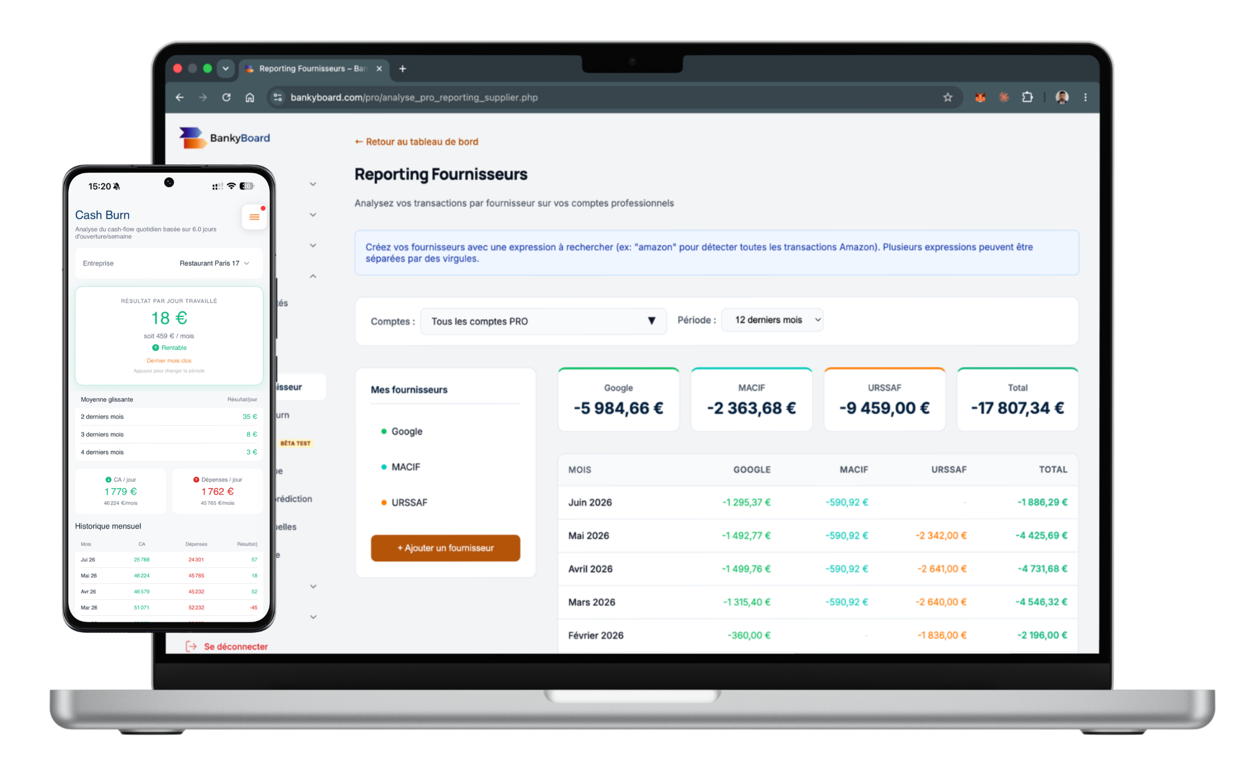Click Février 2026 row label
Screen dimensions: 1240x775
tap(596, 636)
